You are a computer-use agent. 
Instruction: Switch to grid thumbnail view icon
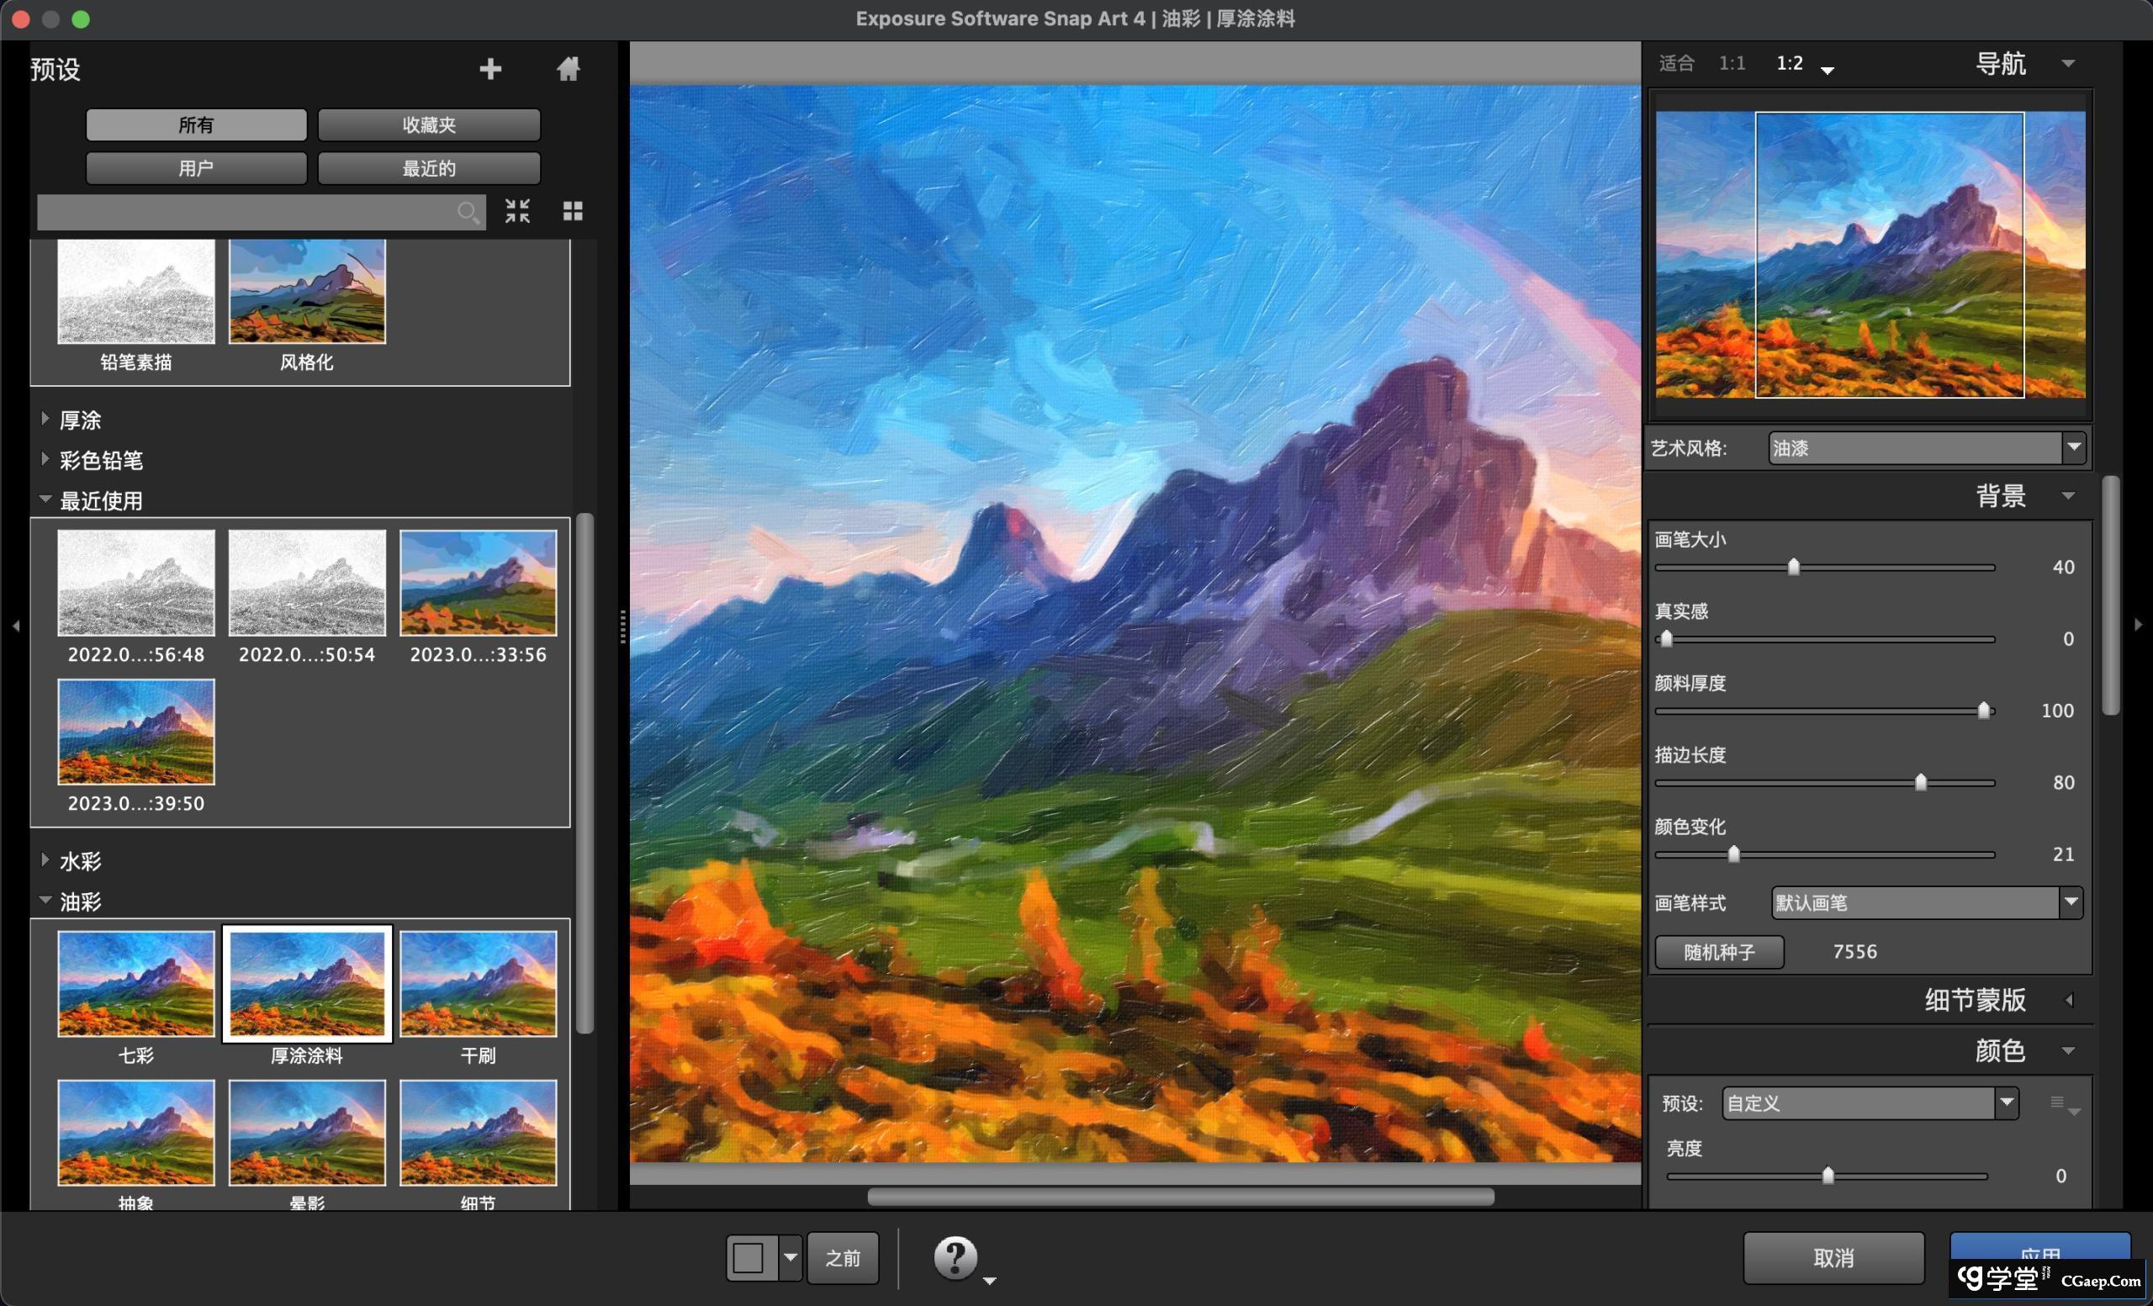[x=573, y=210]
